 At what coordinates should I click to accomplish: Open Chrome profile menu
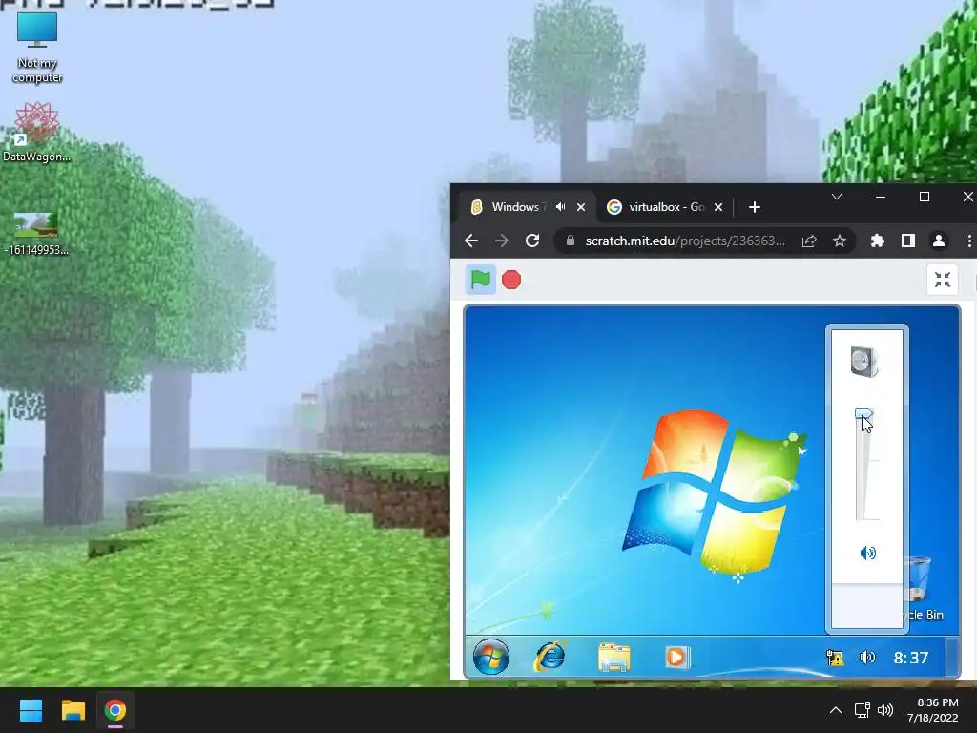(939, 241)
